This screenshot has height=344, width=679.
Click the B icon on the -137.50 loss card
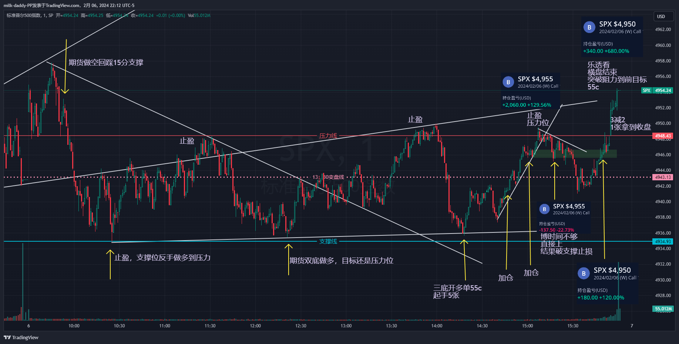544,209
